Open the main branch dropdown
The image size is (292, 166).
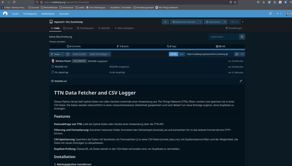[x=57, y=54]
